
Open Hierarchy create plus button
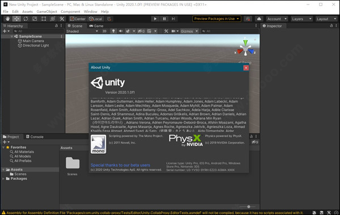[x=6, y=31]
